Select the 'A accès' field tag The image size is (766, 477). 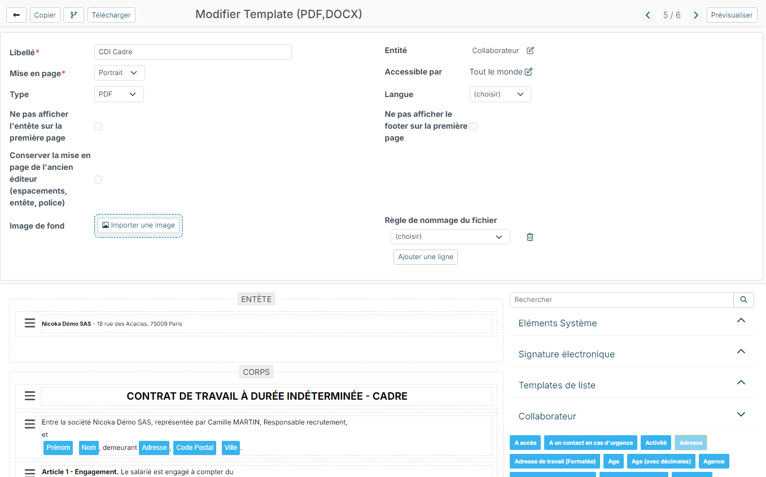point(526,443)
